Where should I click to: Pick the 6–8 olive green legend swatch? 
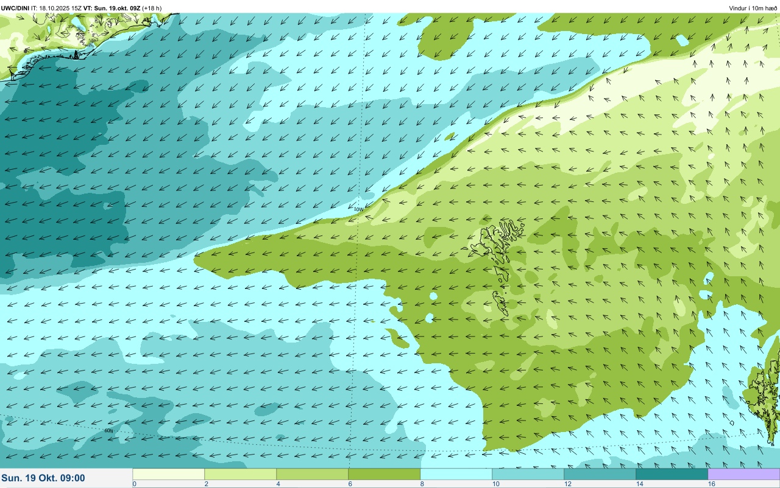(384, 474)
